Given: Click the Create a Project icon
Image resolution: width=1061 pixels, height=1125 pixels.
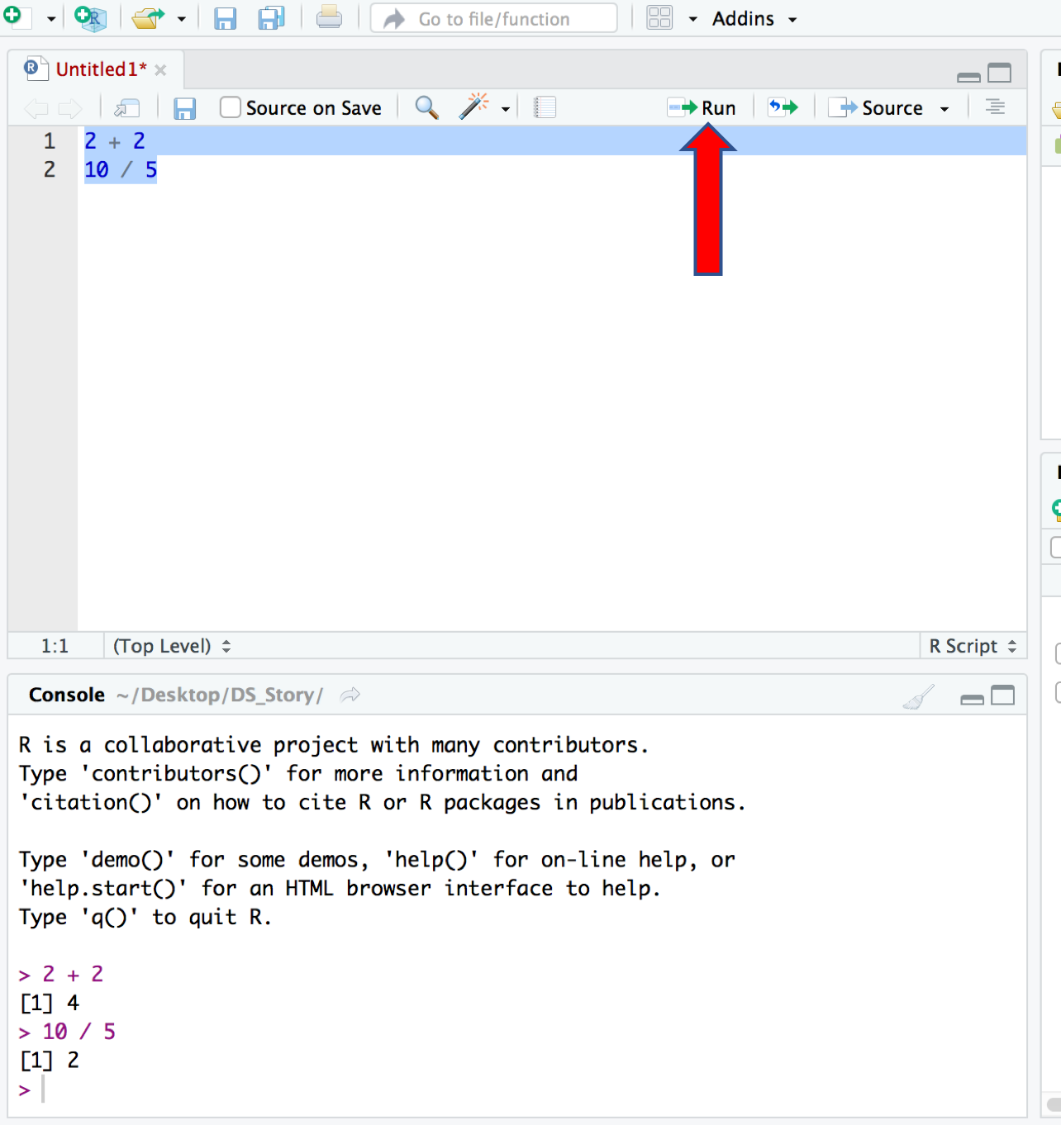Looking at the screenshot, I should pyautogui.click(x=90, y=18).
